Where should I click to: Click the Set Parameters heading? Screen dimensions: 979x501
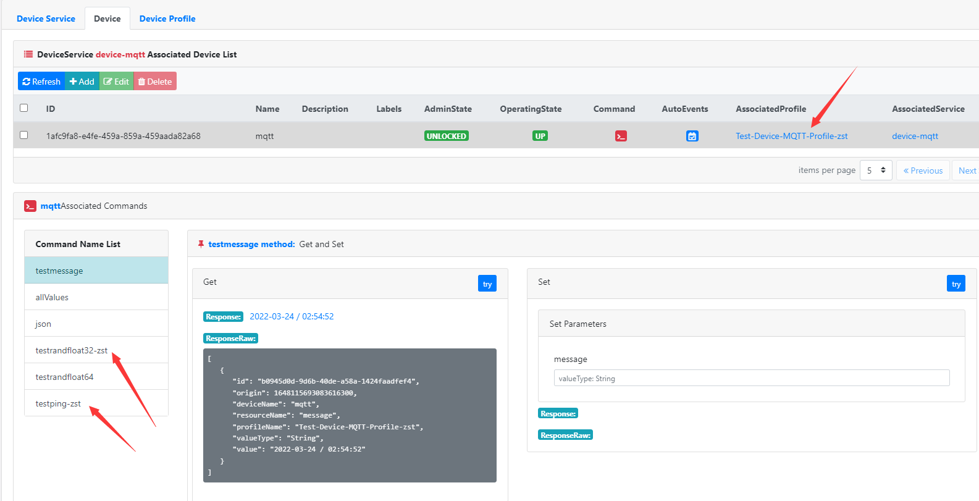[x=578, y=324]
